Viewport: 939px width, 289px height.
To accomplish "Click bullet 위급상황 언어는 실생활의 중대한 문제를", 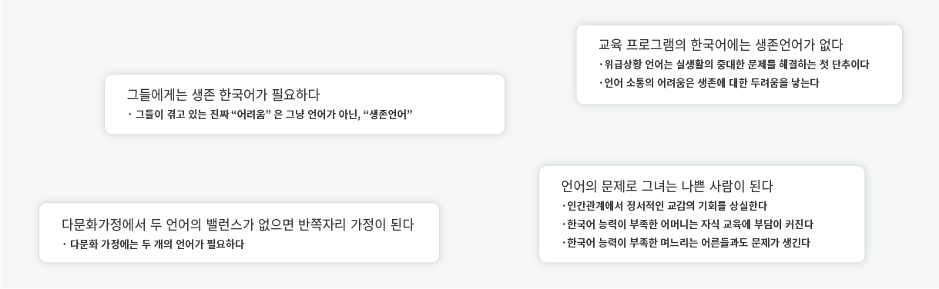I will click(x=733, y=65).
